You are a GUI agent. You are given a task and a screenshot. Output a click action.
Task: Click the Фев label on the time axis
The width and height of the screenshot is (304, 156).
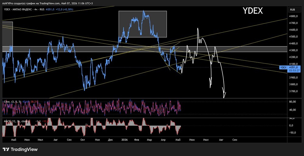click(x=137, y=140)
